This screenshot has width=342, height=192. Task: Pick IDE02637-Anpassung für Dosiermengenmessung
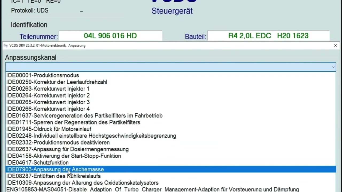pos(171,149)
